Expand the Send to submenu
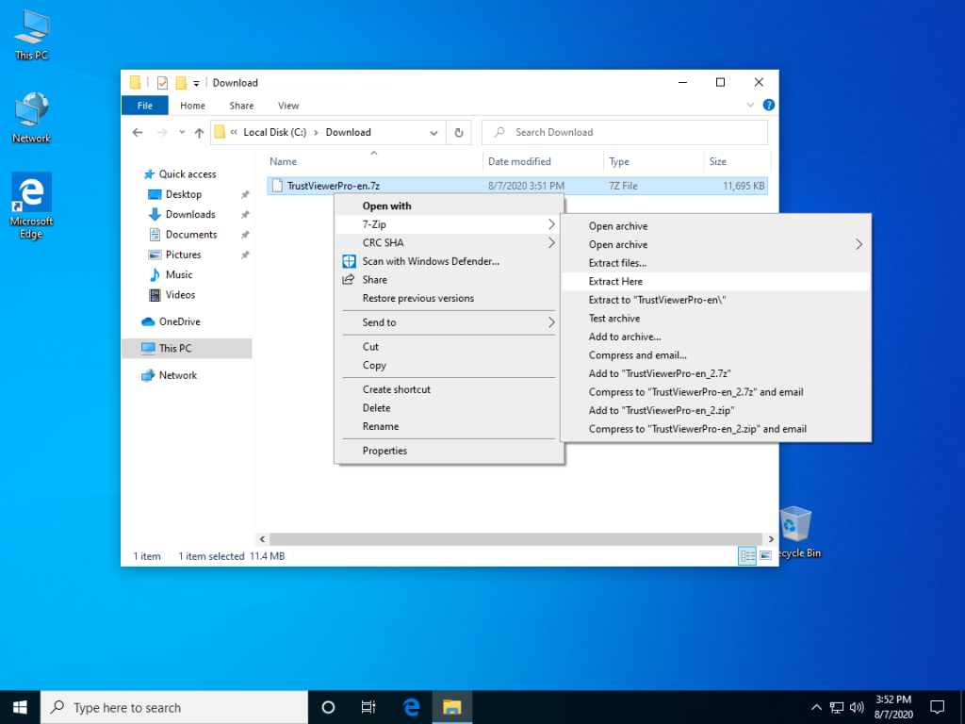This screenshot has height=724, width=965. pos(449,322)
